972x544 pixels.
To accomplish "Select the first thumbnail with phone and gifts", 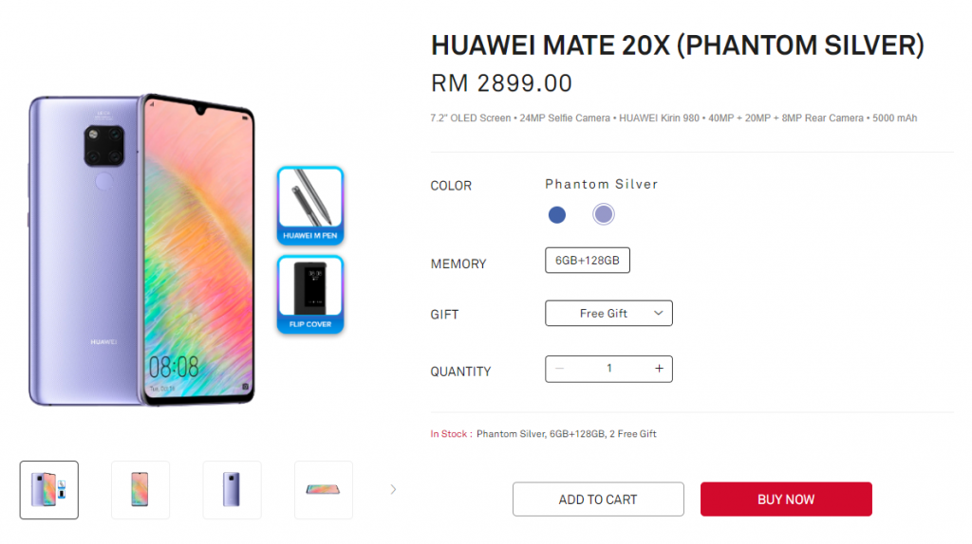I will (x=49, y=490).
